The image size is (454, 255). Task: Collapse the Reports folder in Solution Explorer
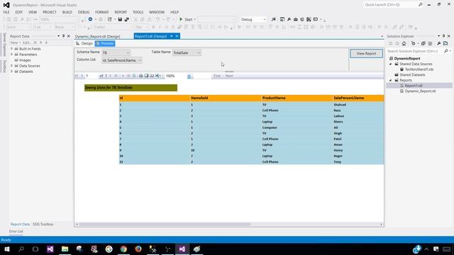pyautogui.click(x=391, y=80)
